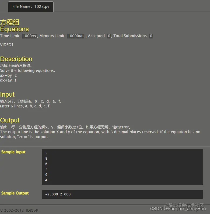Click the line Enter 6 lines, a, b, c, d, e, f.
The width and height of the screenshot is (210, 214).
25,106
